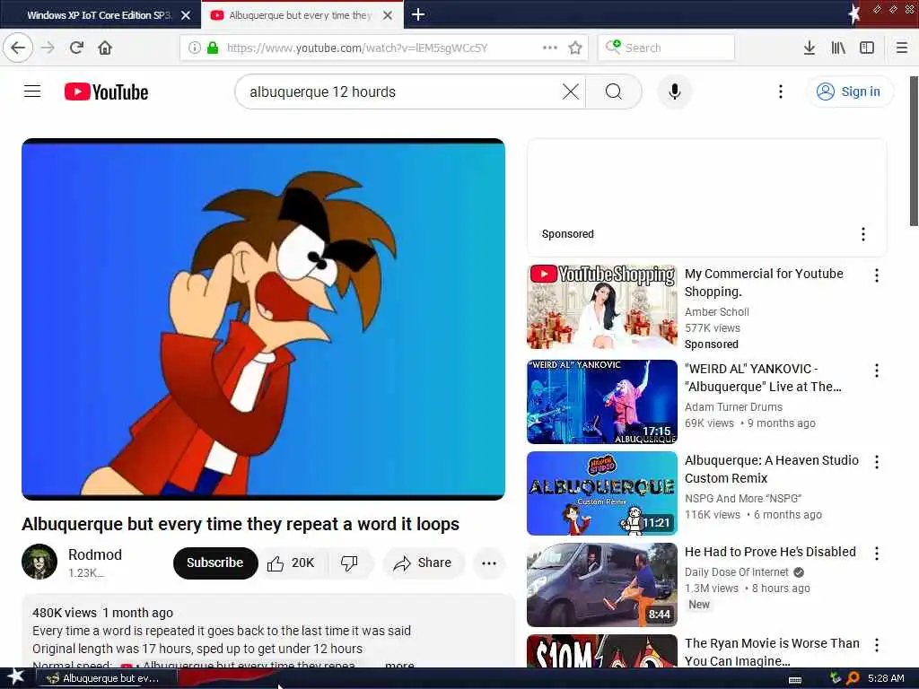Open the Firefox hamburger menu
The image size is (919, 689).
tap(902, 48)
